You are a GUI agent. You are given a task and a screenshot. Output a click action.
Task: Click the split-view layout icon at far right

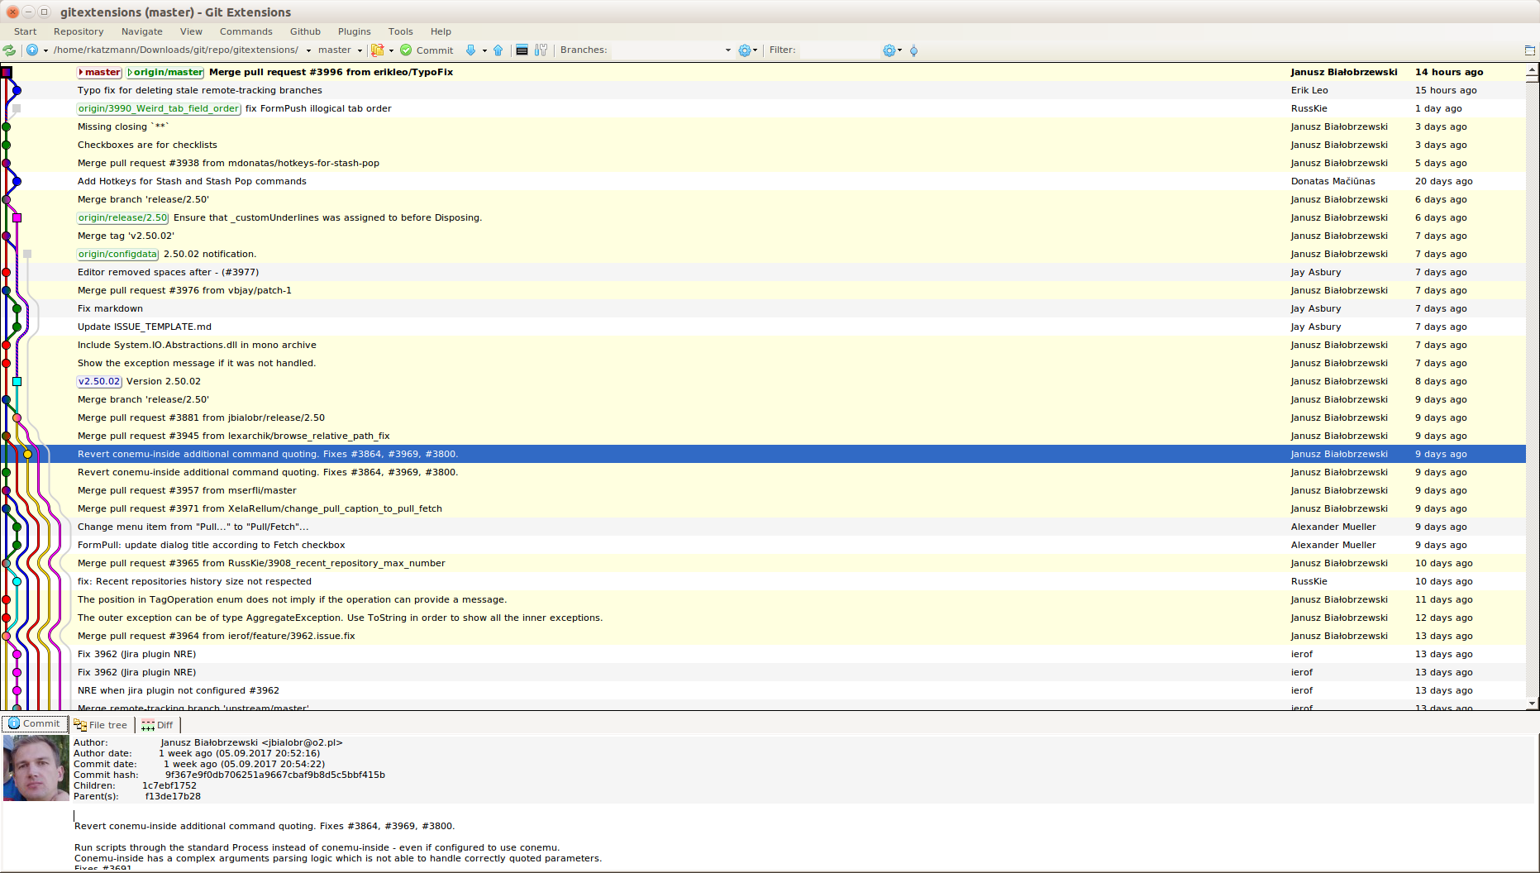1528,50
